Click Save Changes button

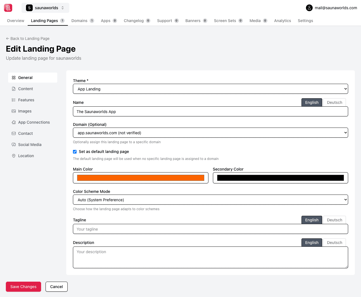(23, 287)
